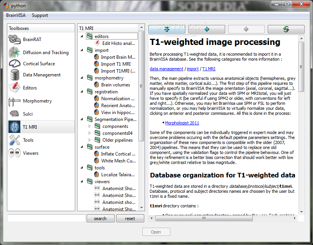Screen dimensions: 313x245
Task: Select the Data Management toolbox label
Action: tap(42, 75)
